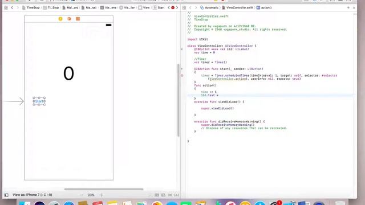Click the 'lbl.text =' code line

click(x=210, y=95)
